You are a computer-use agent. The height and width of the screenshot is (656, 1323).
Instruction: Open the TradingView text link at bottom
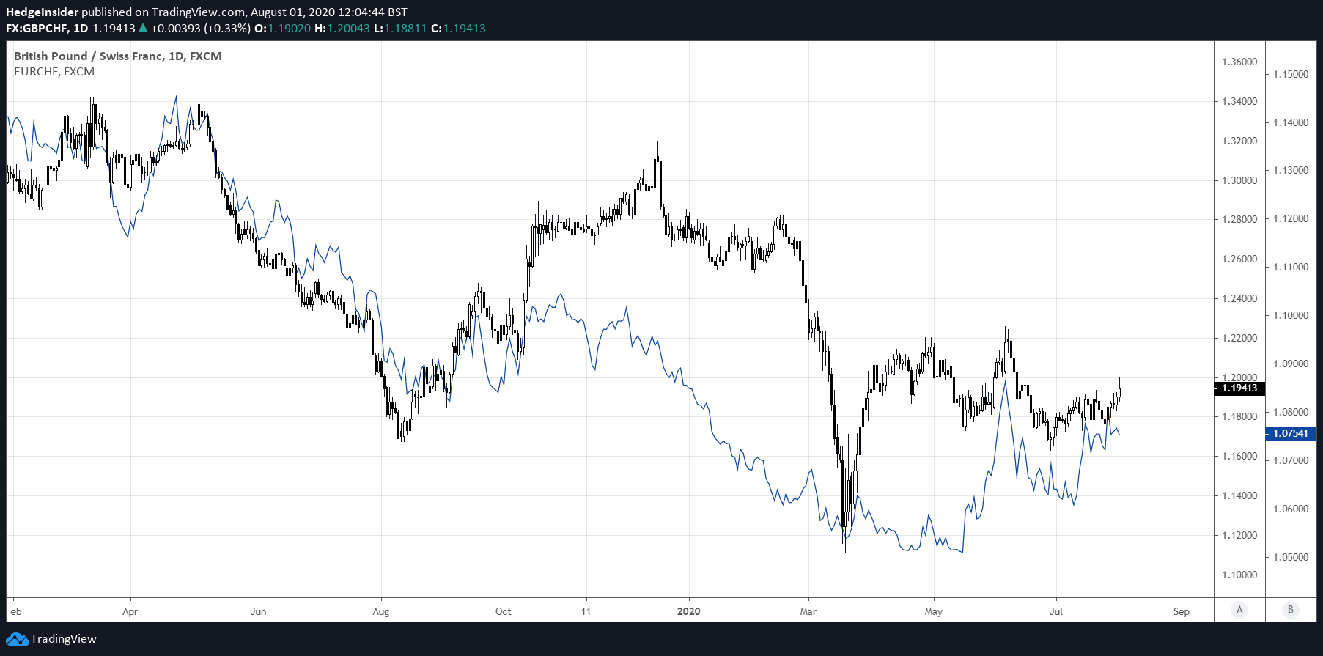(x=64, y=639)
